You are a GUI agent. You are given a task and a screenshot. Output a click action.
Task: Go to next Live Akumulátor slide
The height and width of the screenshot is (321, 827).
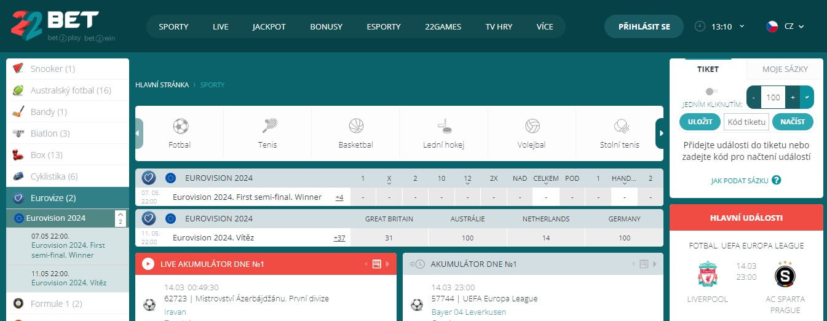pyautogui.click(x=387, y=264)
